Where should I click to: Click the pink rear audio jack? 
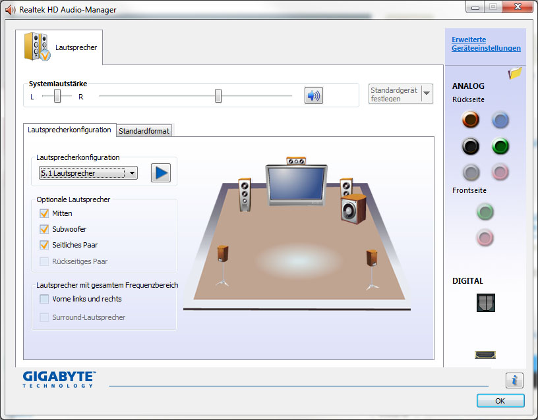click(x=500, y=172)
